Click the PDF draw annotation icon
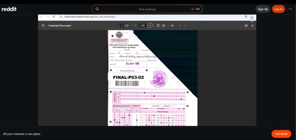 point(172,25)
